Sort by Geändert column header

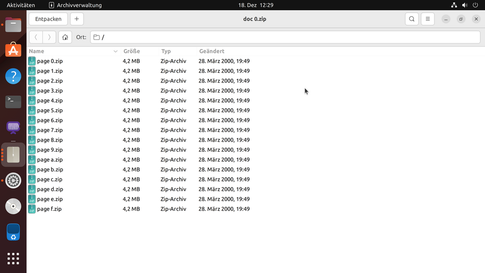pos(212,51)
